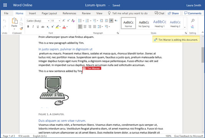Click the Cut scissors icon
Viewport: 205px width, 138px height.
[x=21, y=19]
